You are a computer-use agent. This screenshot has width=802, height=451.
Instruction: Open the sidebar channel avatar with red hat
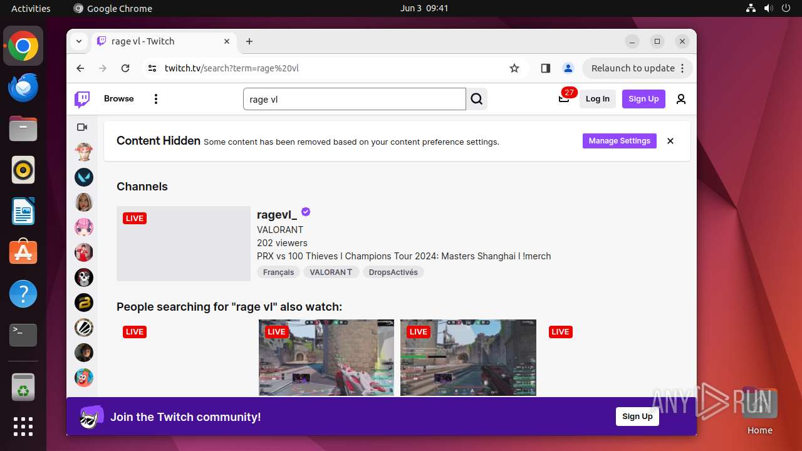[x=84, y=152]
